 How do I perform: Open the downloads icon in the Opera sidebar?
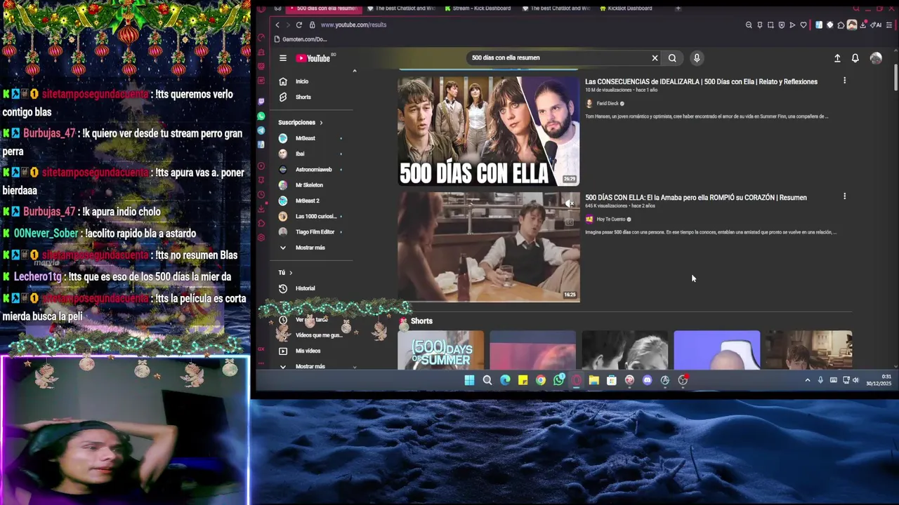pos(261,209)
